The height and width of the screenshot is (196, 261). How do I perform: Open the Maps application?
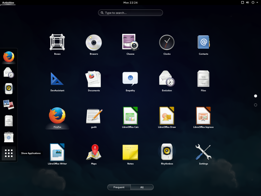pyautogui.click(x=94, y=152)
